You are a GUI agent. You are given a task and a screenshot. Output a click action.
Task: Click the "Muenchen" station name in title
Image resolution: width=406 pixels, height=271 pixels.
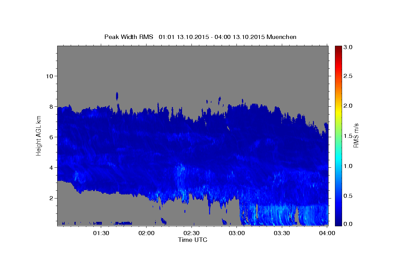point(281,37)
